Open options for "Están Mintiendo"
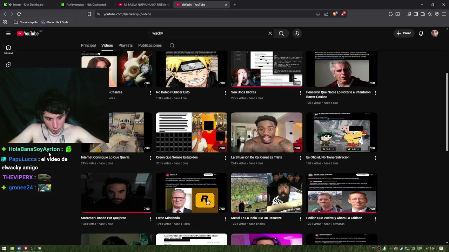Screen dimensions: 449x252 225,218
